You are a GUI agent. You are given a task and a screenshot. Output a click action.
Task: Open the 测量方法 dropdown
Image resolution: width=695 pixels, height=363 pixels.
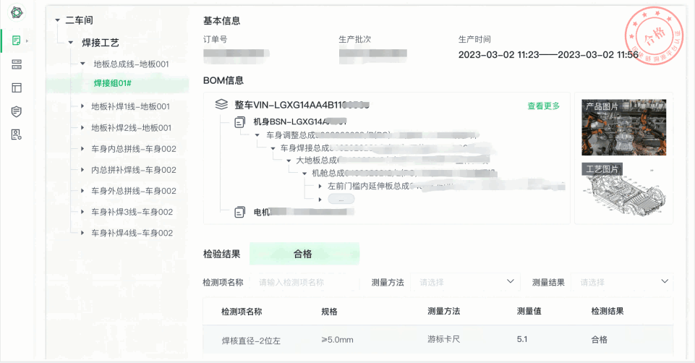tap(465, 282)
